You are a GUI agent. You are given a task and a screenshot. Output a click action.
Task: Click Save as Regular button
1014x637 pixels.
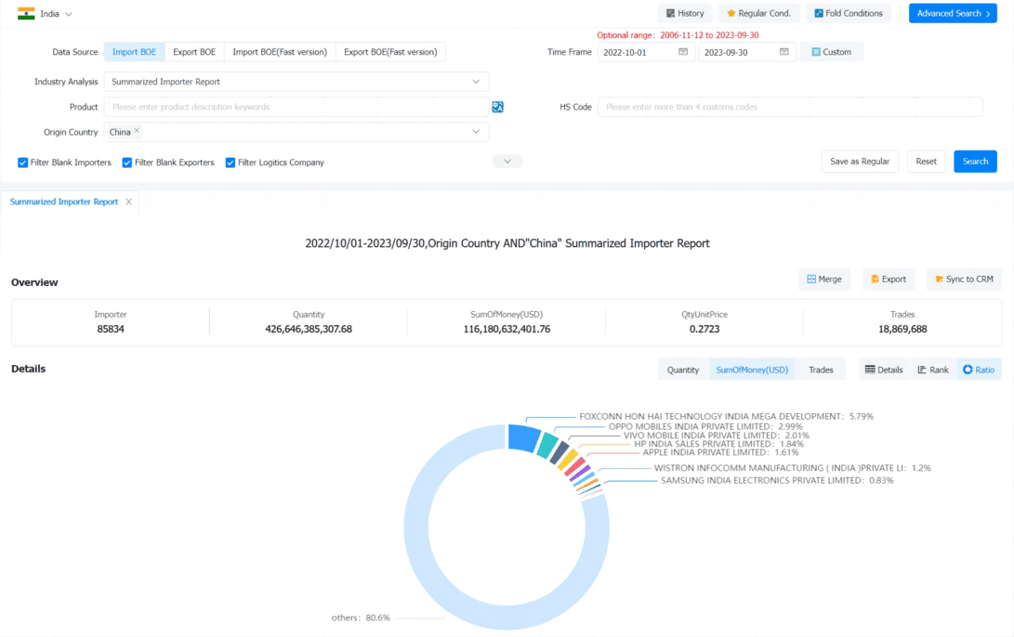pos(860,162)
